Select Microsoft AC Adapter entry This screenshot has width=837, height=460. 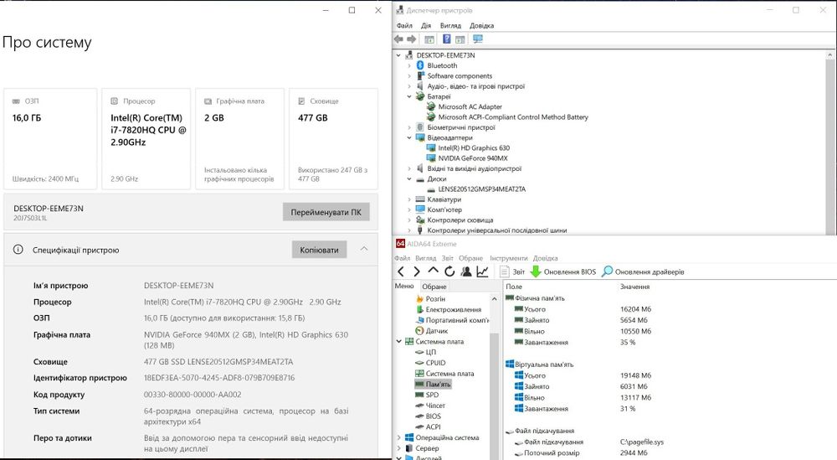[x=470, y=107]
